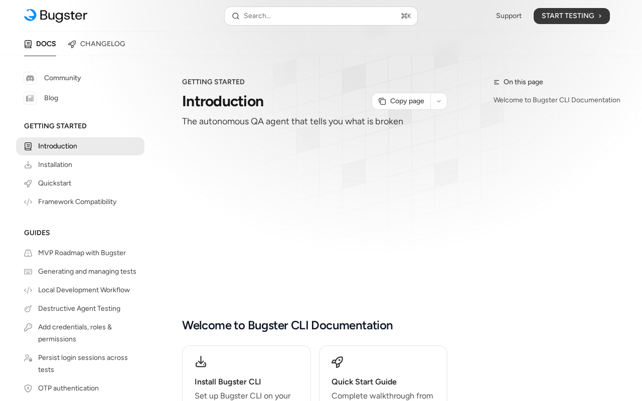Click the MVP Roadmap icon
642x401 pixels.
coord(28,253)
